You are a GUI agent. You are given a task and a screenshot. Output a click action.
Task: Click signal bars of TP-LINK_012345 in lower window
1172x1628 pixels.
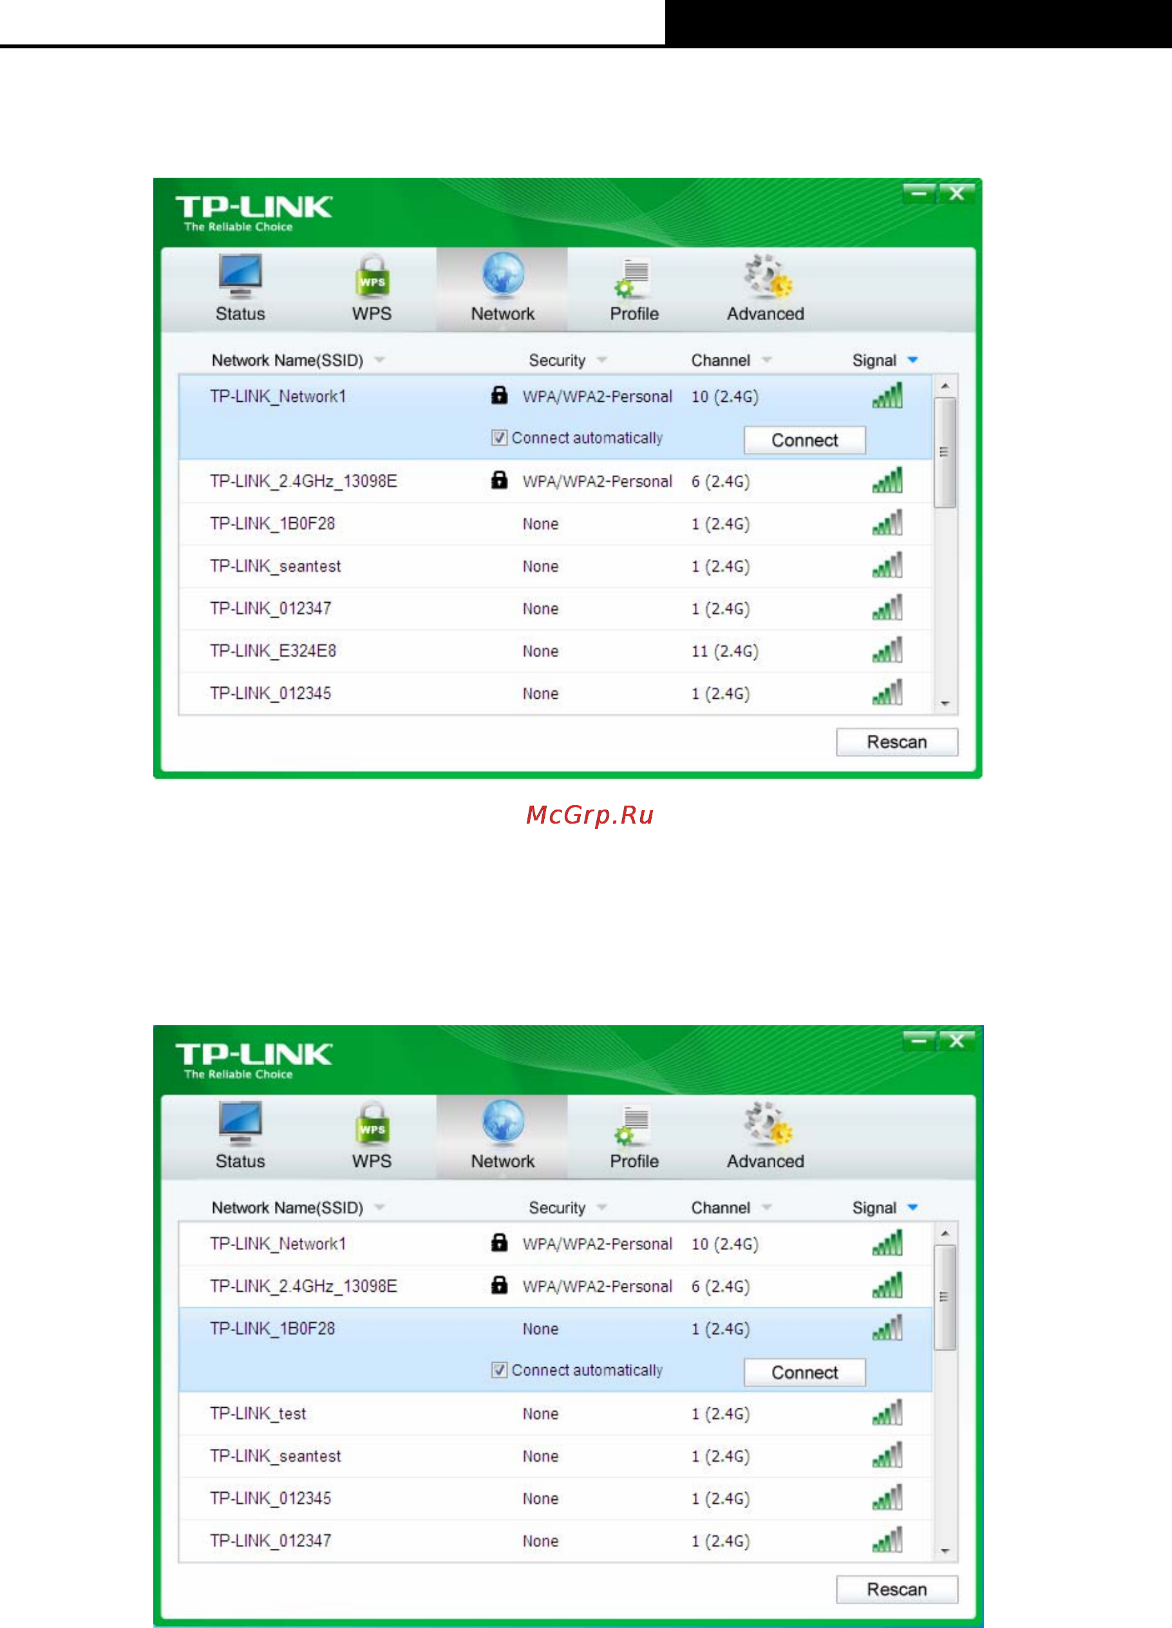(x=887, y=1497)
